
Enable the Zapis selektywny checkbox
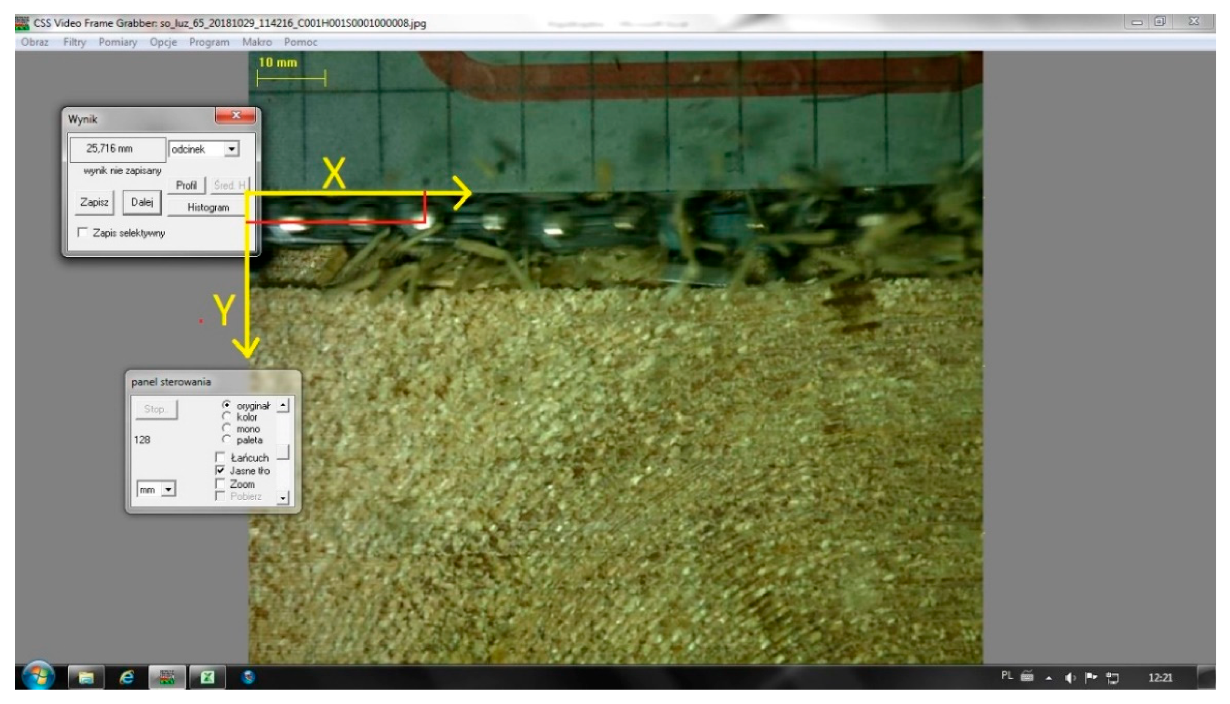coord(83,233)
